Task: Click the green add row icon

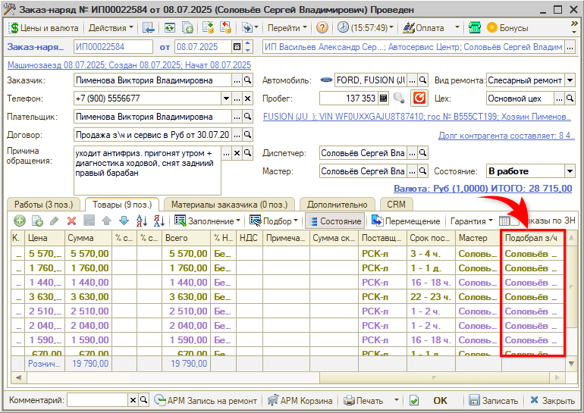Action: (19, 221)
